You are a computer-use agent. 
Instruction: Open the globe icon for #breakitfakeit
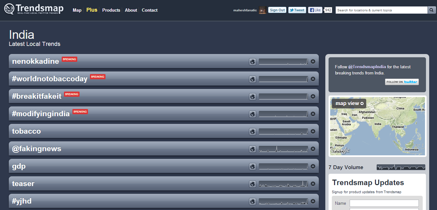(253, 96)
